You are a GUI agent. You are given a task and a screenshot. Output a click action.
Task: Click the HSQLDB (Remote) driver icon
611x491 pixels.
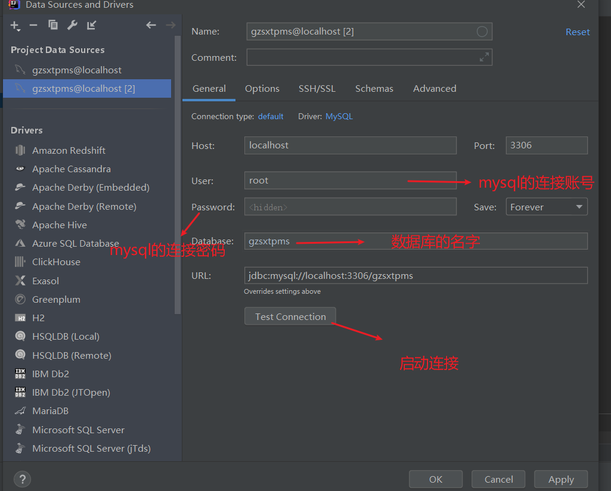click(x=20, y=355)
